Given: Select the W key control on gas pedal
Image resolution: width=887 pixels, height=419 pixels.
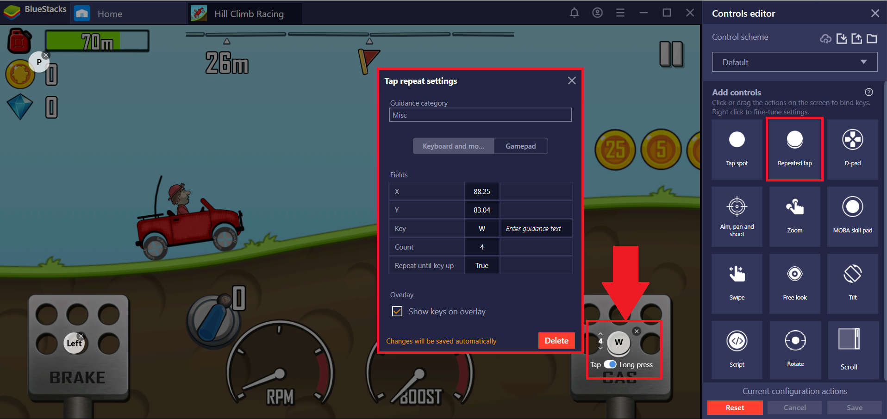Looking at the screenshot, I should (x=619, y=343).
